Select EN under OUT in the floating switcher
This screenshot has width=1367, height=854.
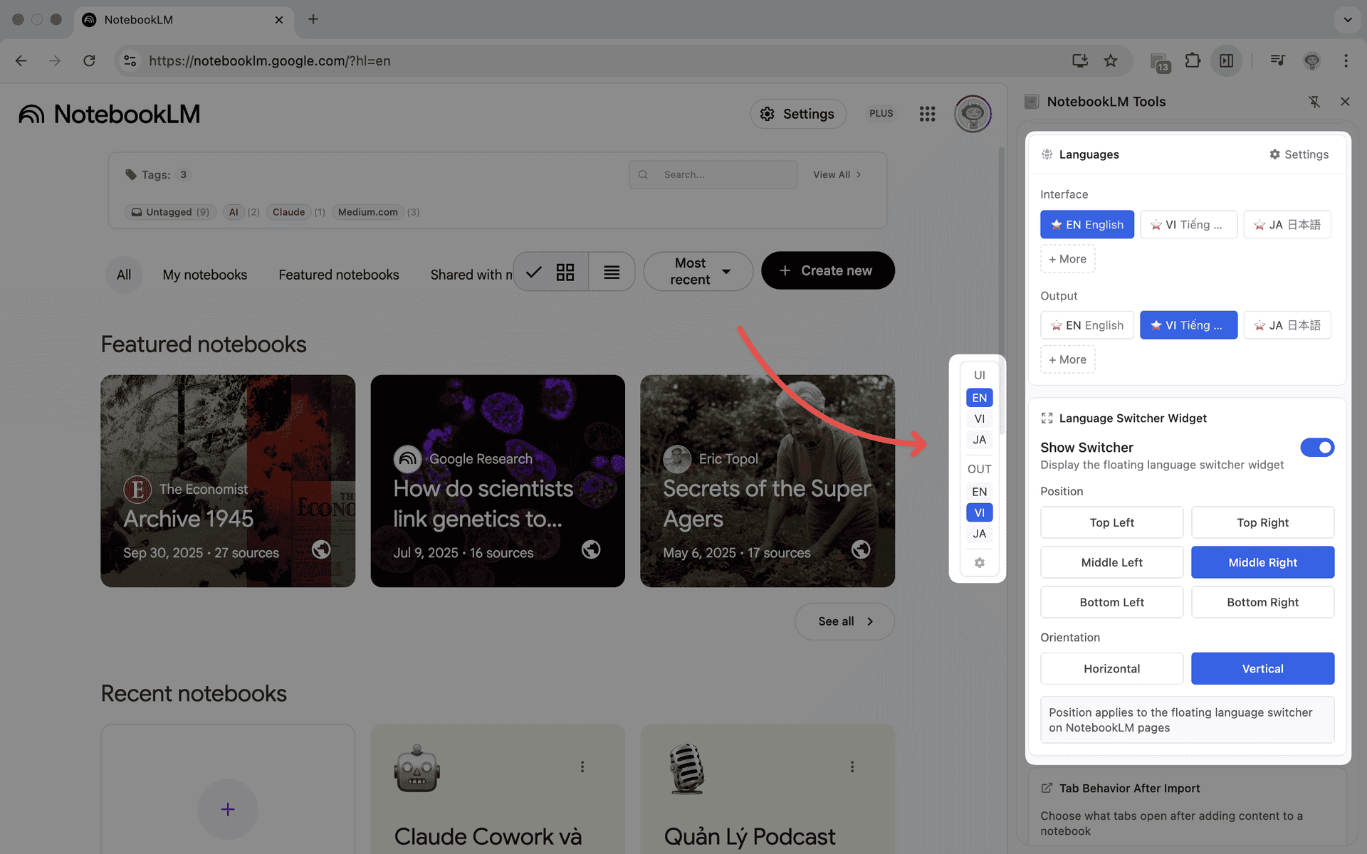coord(979,491)
